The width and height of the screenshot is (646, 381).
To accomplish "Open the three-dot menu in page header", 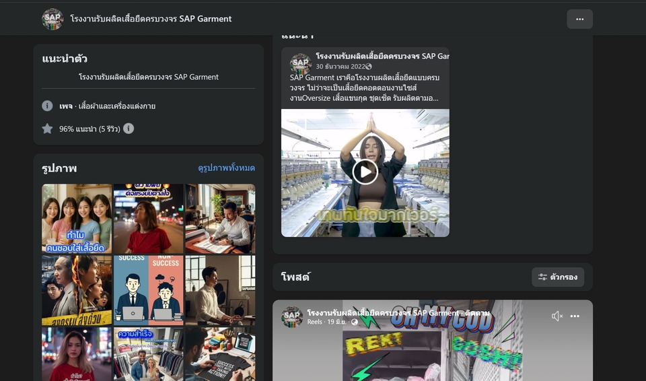I will pyautogui.click(x=579, y=19).
